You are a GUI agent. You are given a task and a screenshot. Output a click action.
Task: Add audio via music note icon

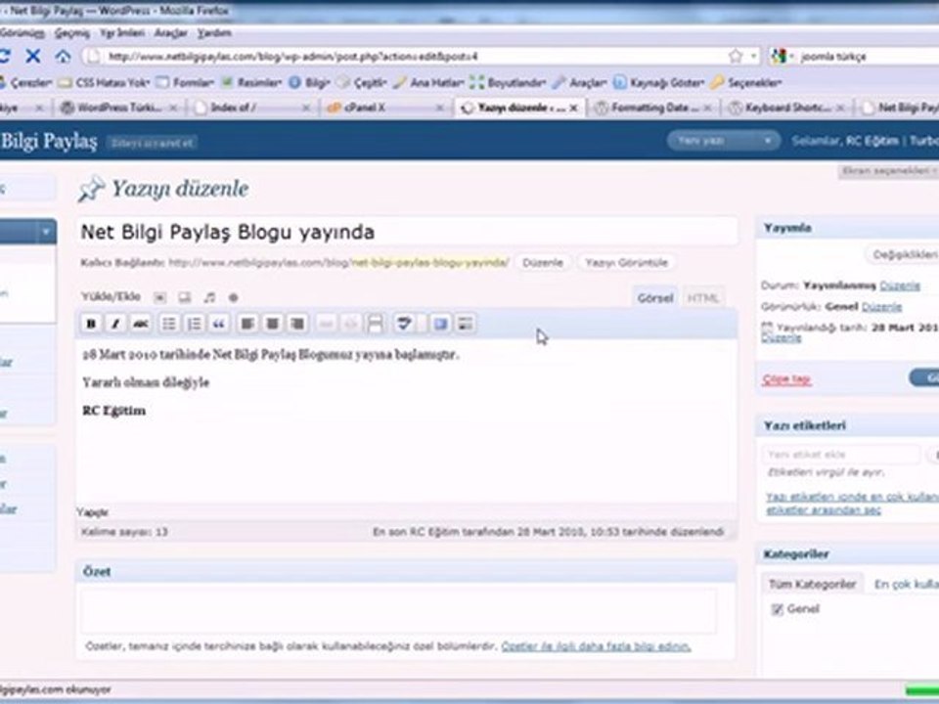(x=209, y=297)
